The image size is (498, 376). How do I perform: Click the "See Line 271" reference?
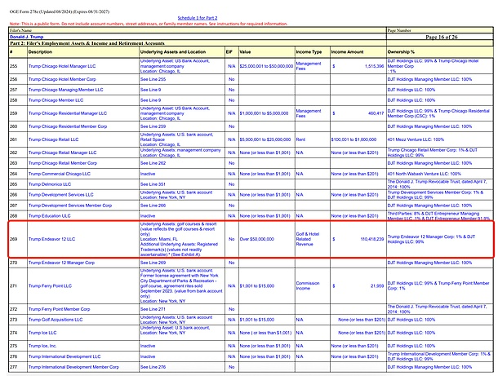coord(153,309)
